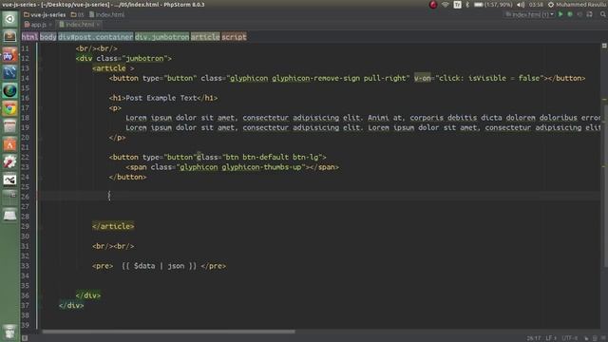The height and width of the screenshot is (342, 608).
Task: Click vue-js-series in navigation bar
Action: coord(45,15)
